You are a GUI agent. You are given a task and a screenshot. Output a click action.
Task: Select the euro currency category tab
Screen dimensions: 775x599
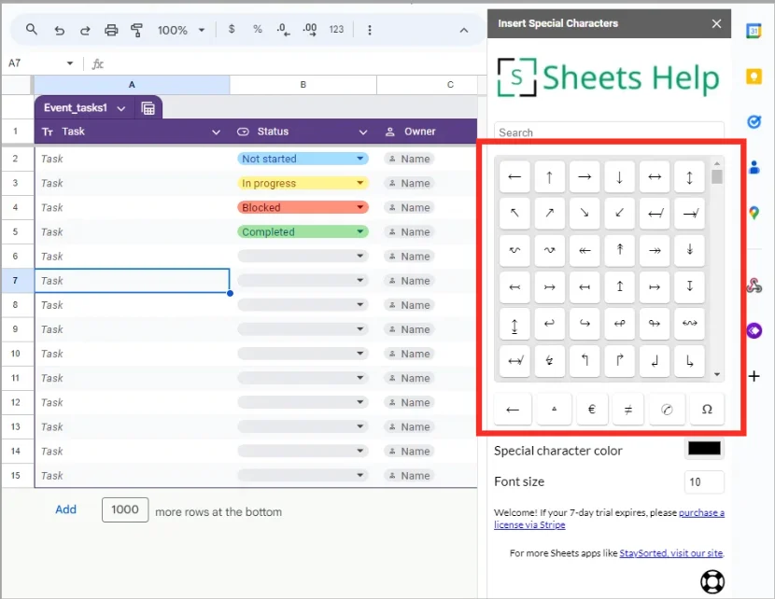pos(591,410)
